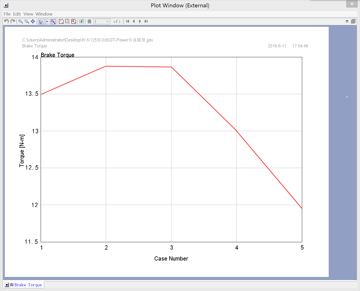Open the Window menu
This screenshot has width=360, height=291.
[44, 14]
